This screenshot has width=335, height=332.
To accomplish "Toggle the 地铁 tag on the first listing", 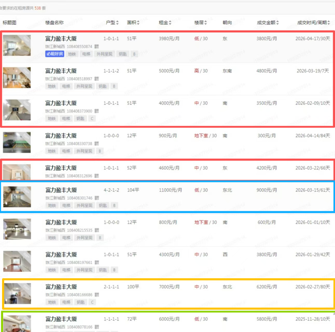I will 72,54.
